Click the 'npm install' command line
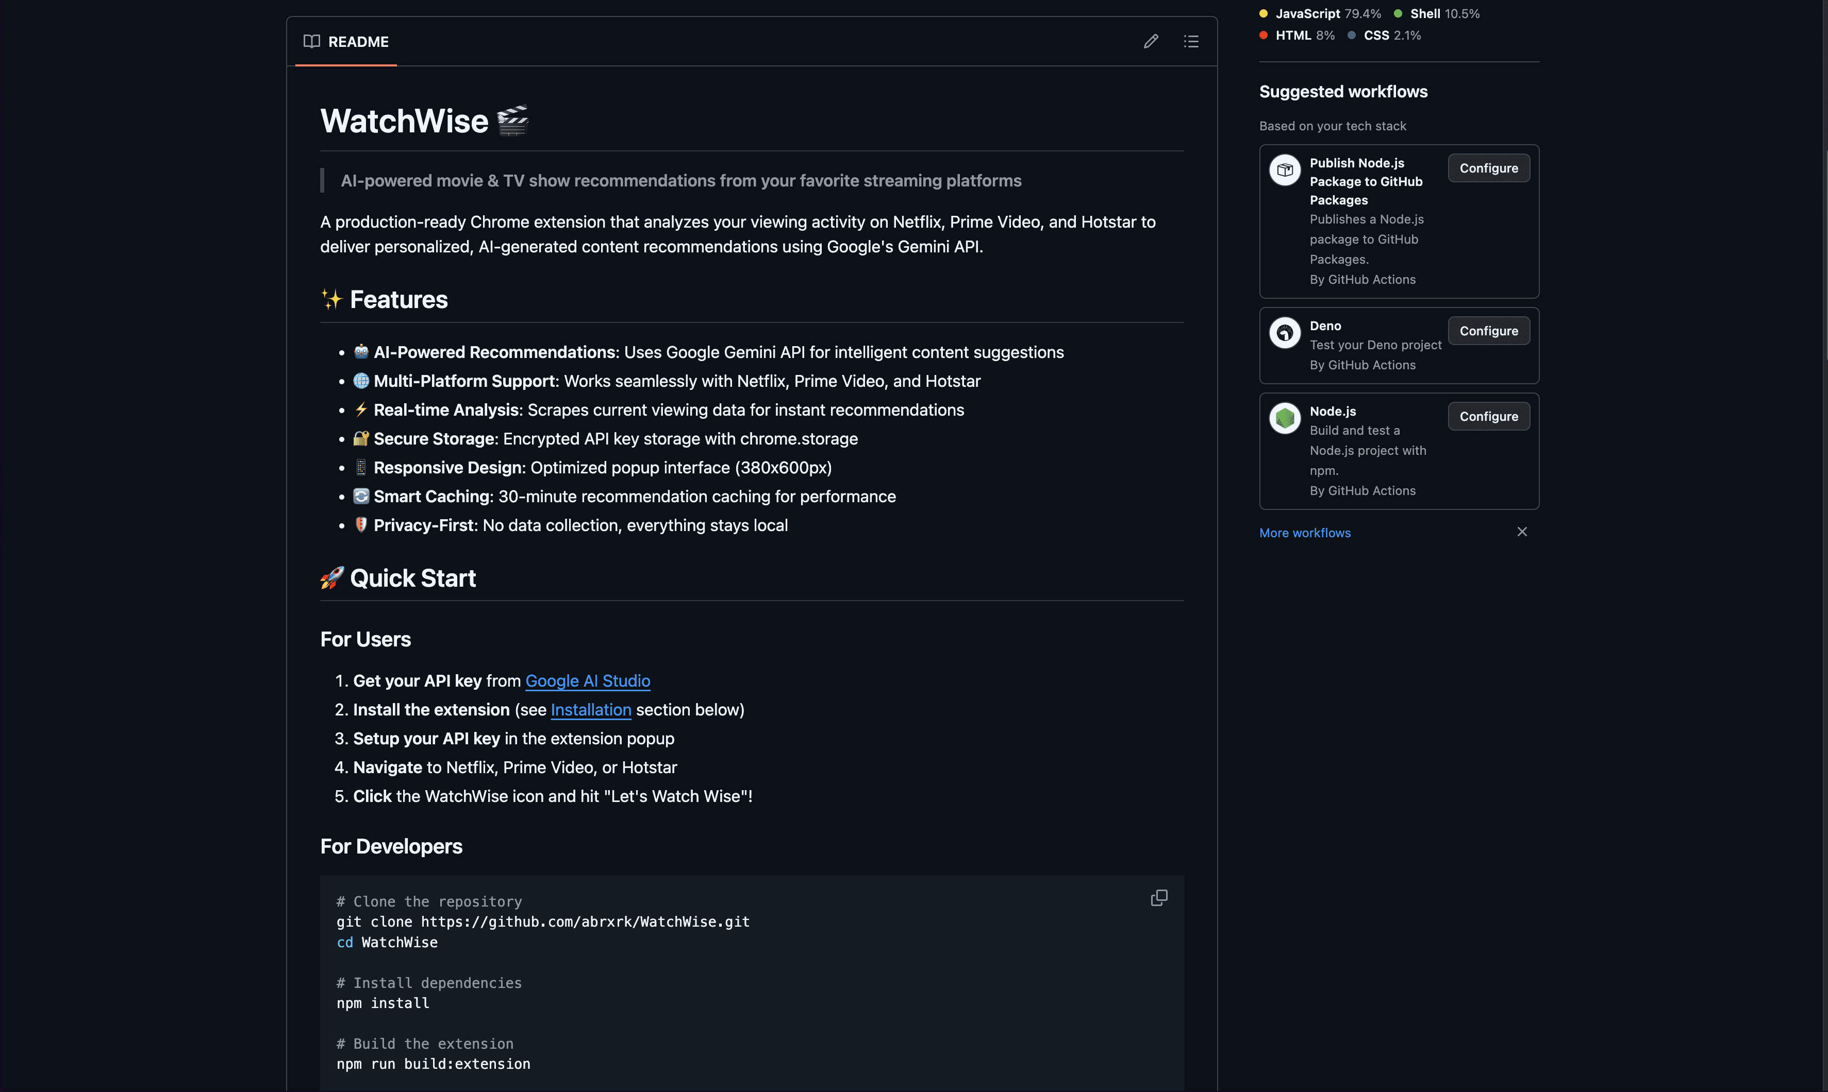 coord(383,1003)
